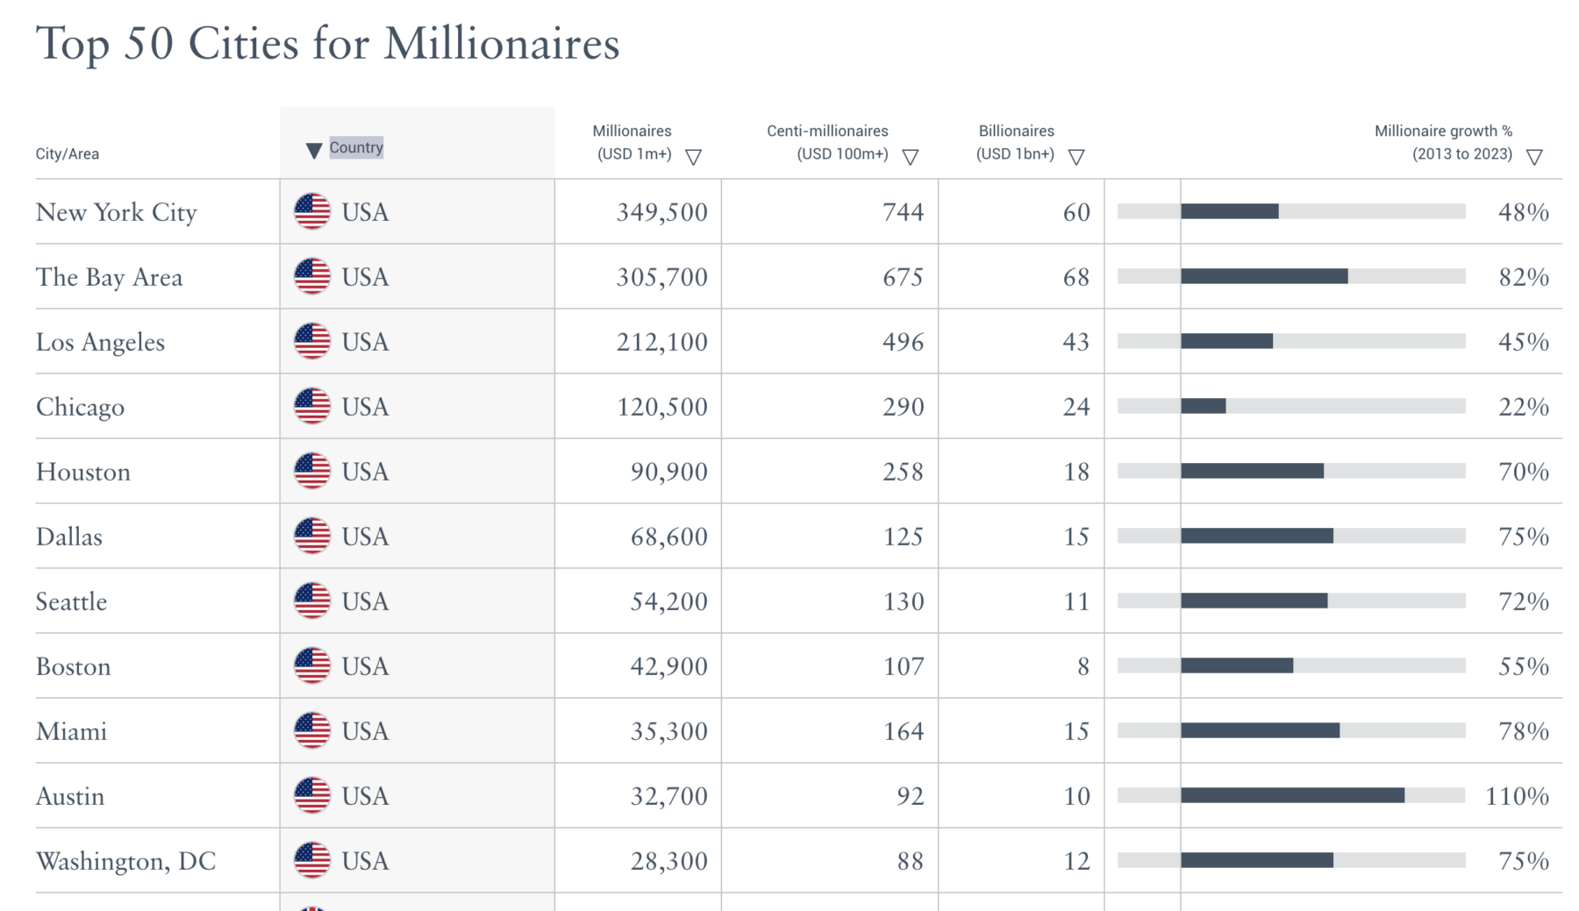1579x911 pixels.
Task: Sort by Billionaires using its triangle arrow
Action: 1075,157
